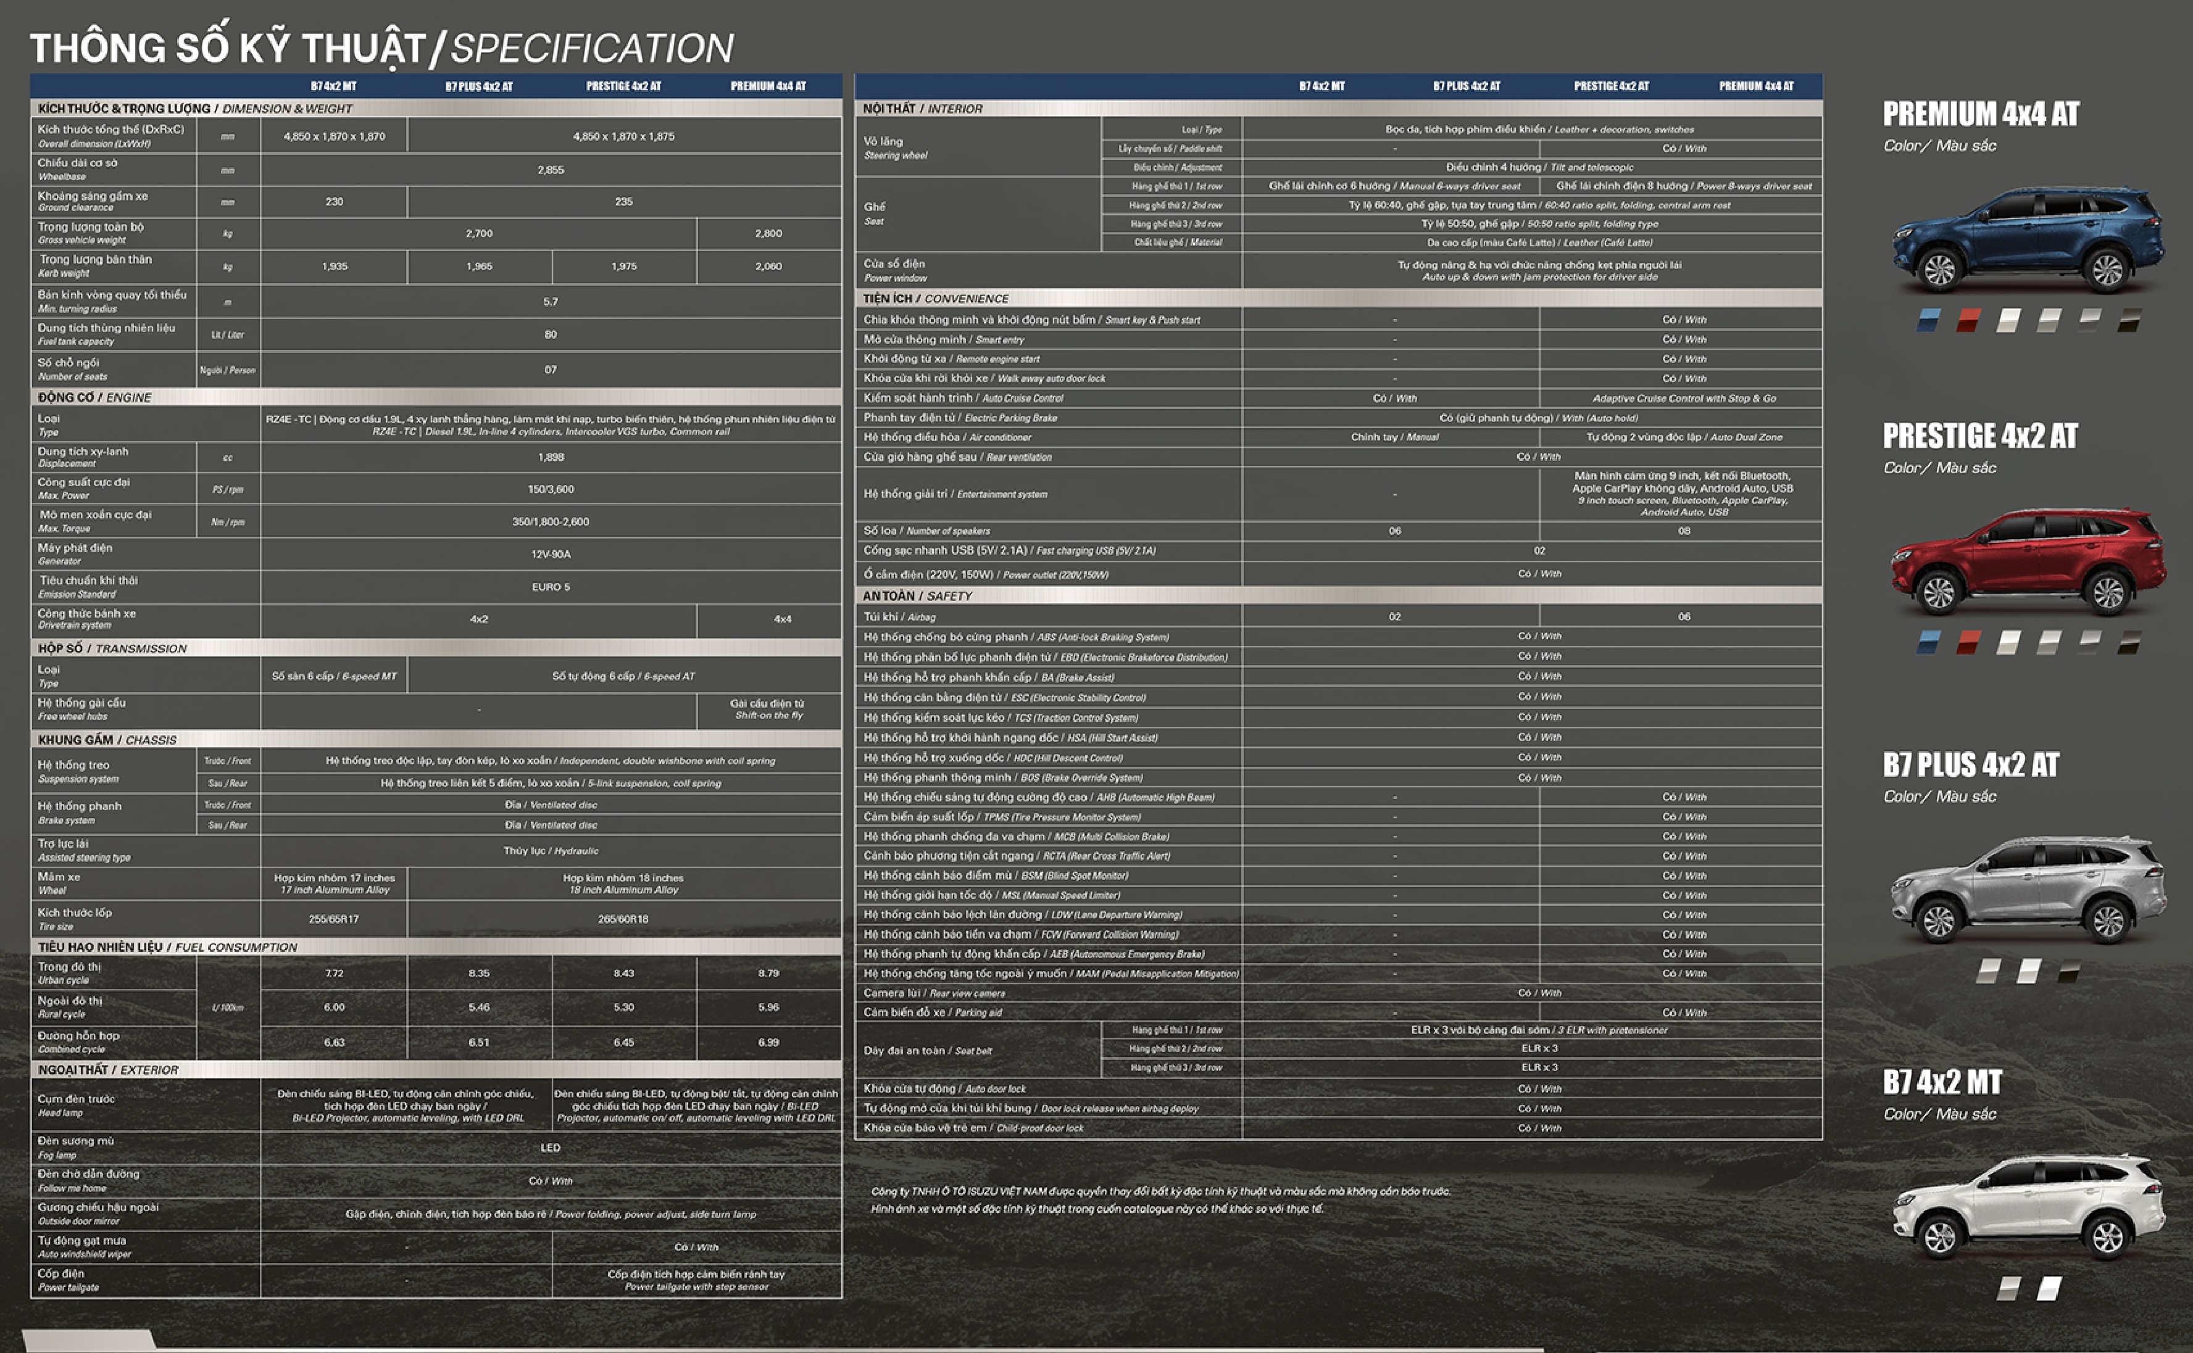The height and width of the screenshot is (1353, 2193).
Task: Click the '265/60R18' tire size value
Action: point(624,919)
